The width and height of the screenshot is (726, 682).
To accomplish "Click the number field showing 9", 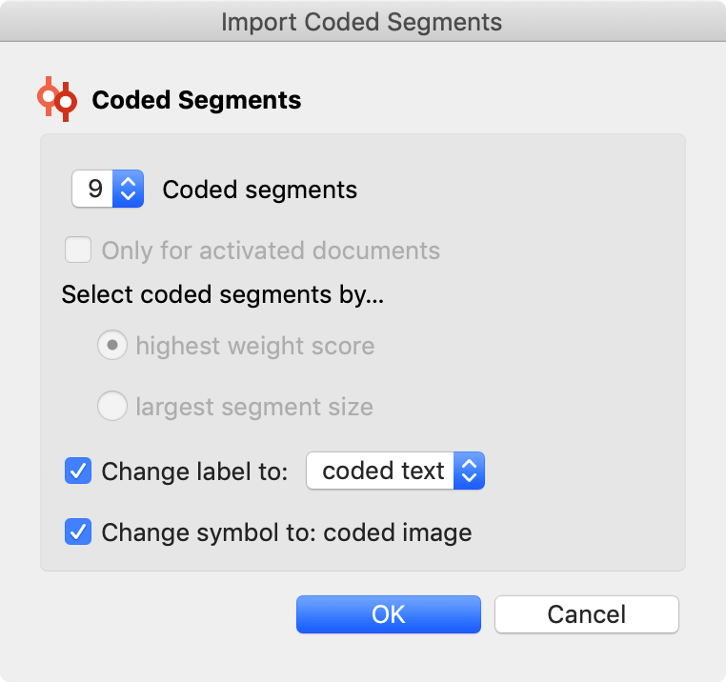I will pos(94,189).
